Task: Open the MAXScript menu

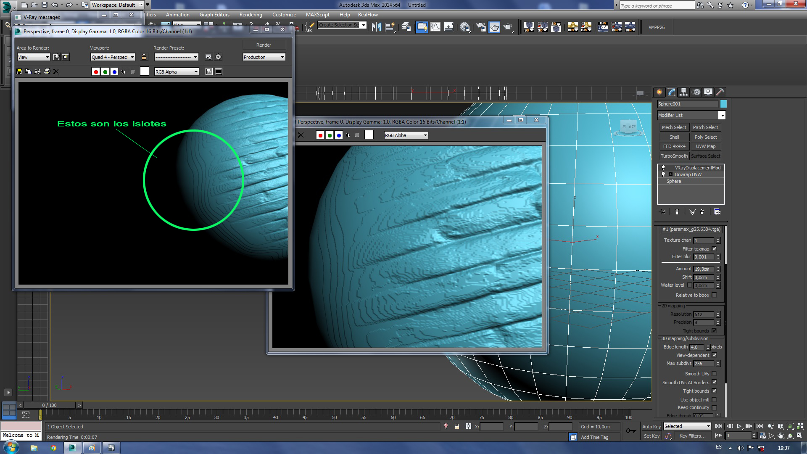Action: (317, 15)
